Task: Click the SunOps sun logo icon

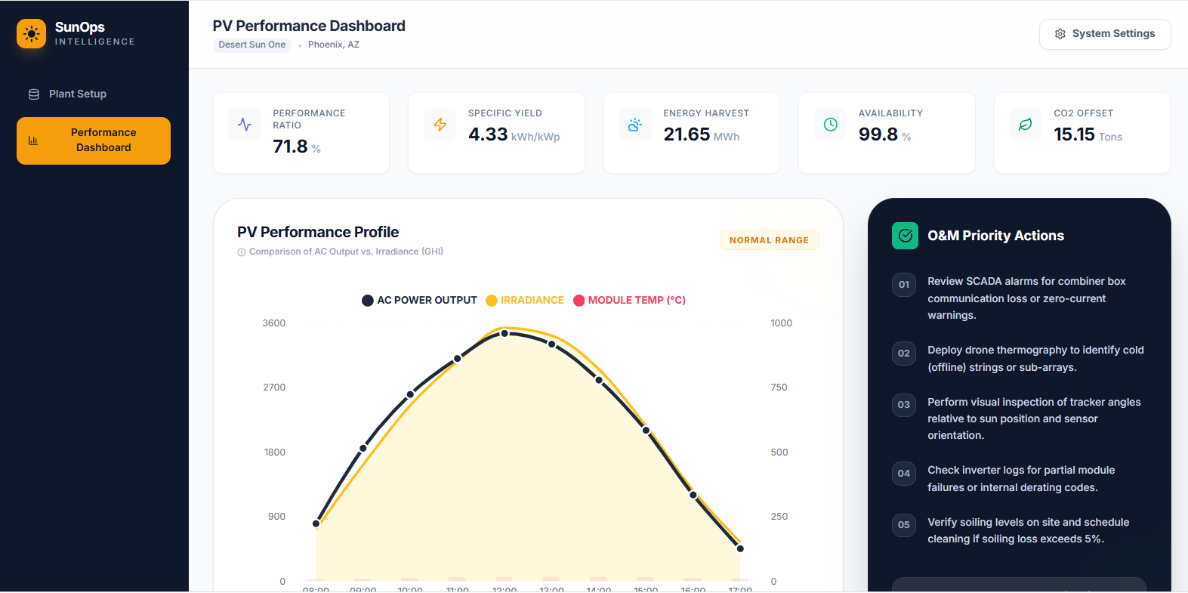Action: click(32, 34)
